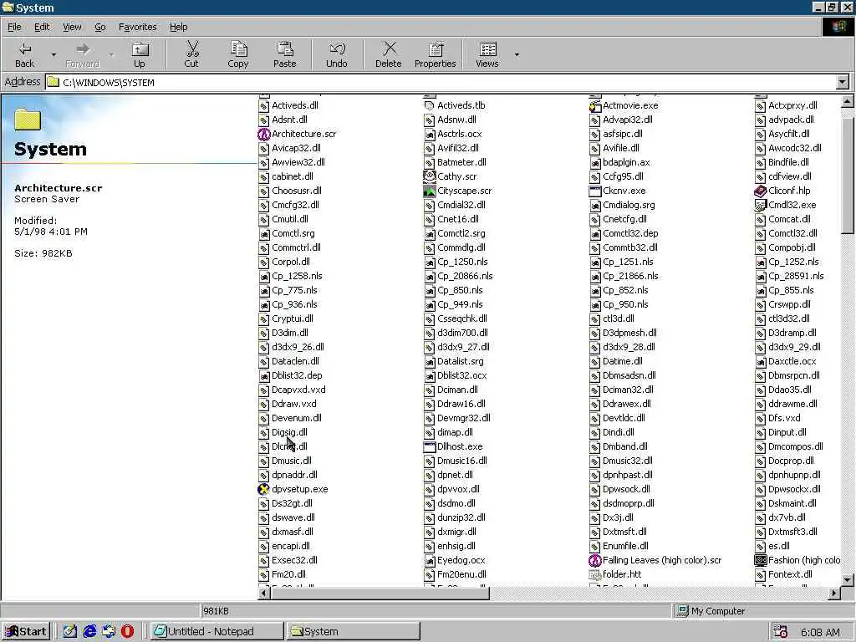
Task: Select the Architecture.scr screen saver icon
Action: click(263, 134)
